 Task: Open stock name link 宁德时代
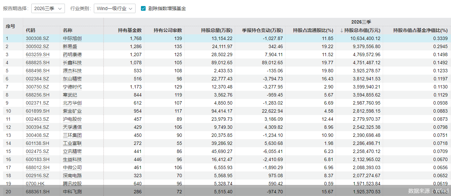pos(72,87)
